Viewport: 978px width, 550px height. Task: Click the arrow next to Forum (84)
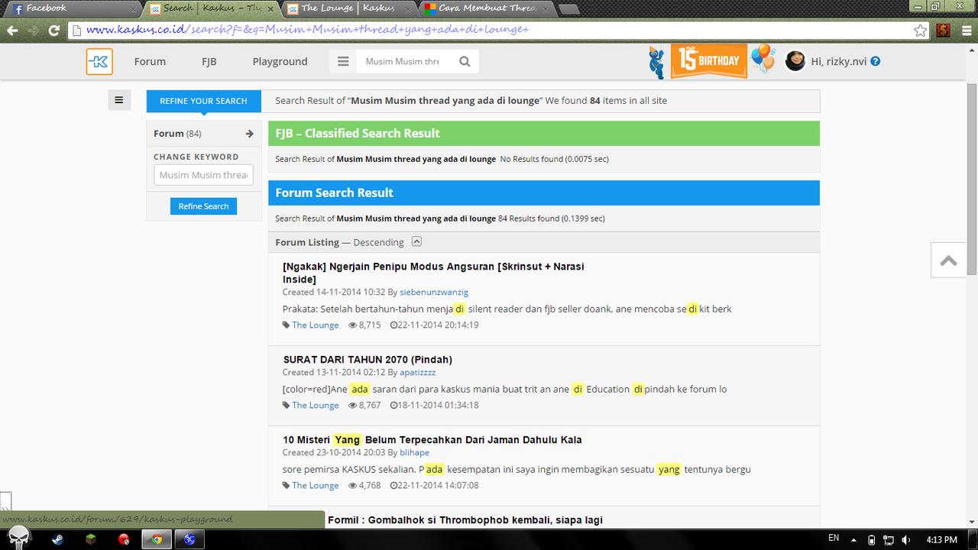(249, 134)
